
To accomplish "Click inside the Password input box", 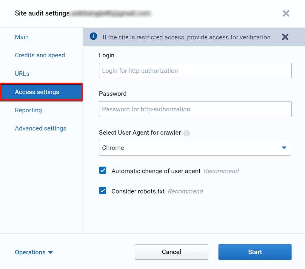I will pyautogui.click(x=195, y=109).
